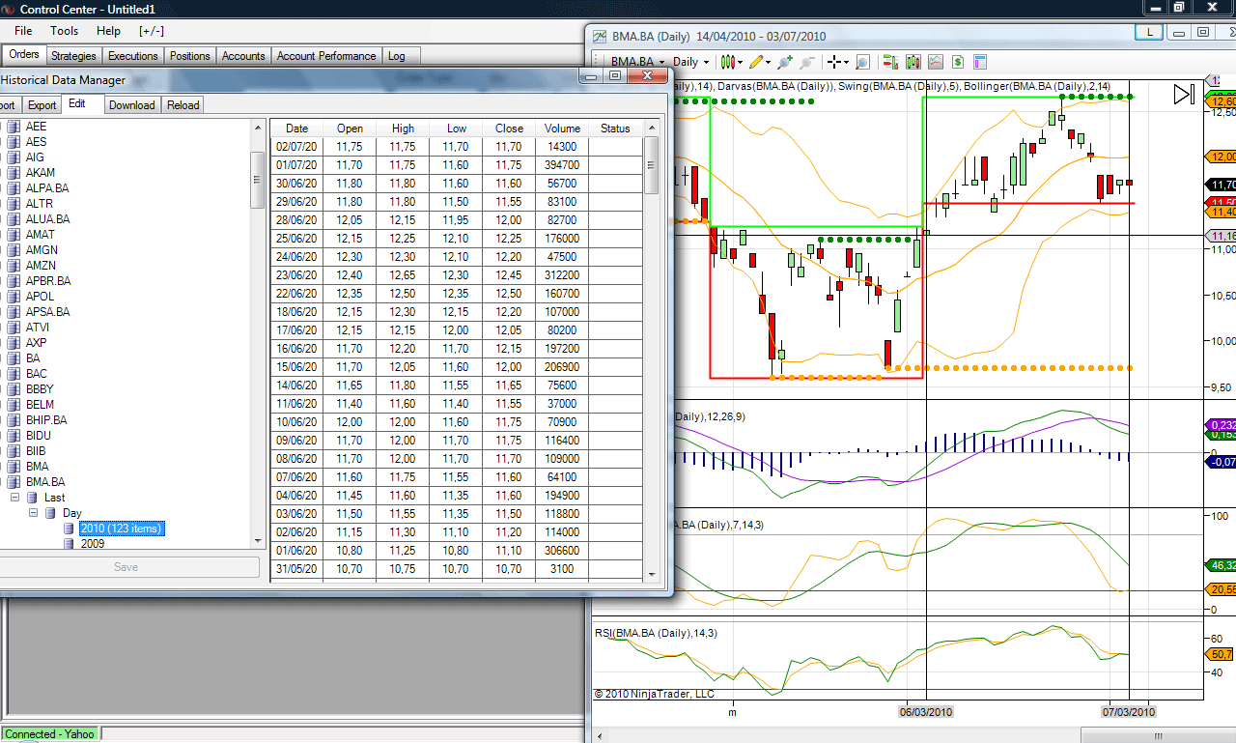Click the Volume column header
The height and width of the screenshot is (743, 1236).
coord(562,129)
